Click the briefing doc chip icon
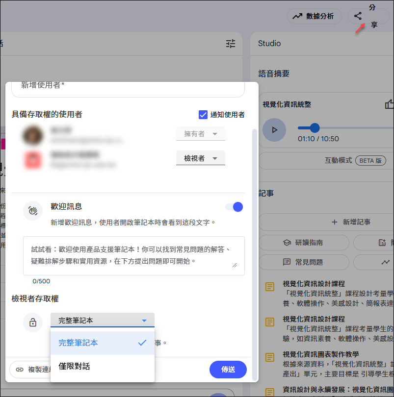 [x=382, y=243]
